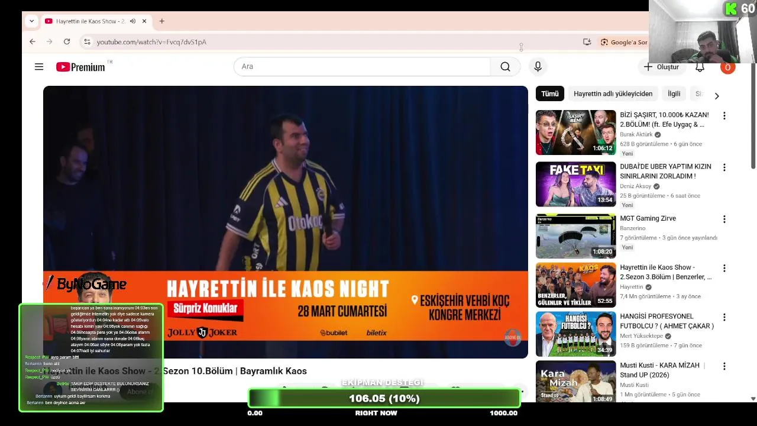Start voice search with microphone icon

pyautogui.click(x=538, y=67)
